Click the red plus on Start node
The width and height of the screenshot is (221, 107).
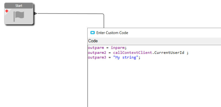tap(7, 11)
